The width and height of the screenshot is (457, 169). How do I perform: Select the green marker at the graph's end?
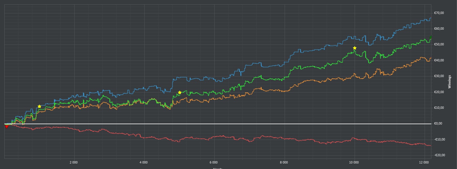(431, 37)
